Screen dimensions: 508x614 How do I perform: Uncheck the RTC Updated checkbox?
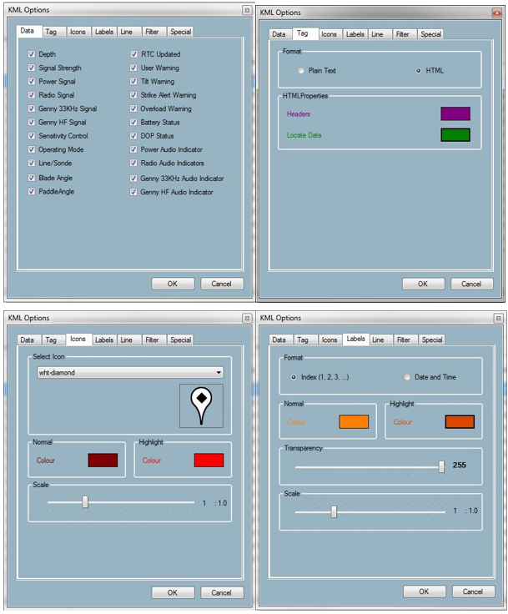(x=133, y=54)
